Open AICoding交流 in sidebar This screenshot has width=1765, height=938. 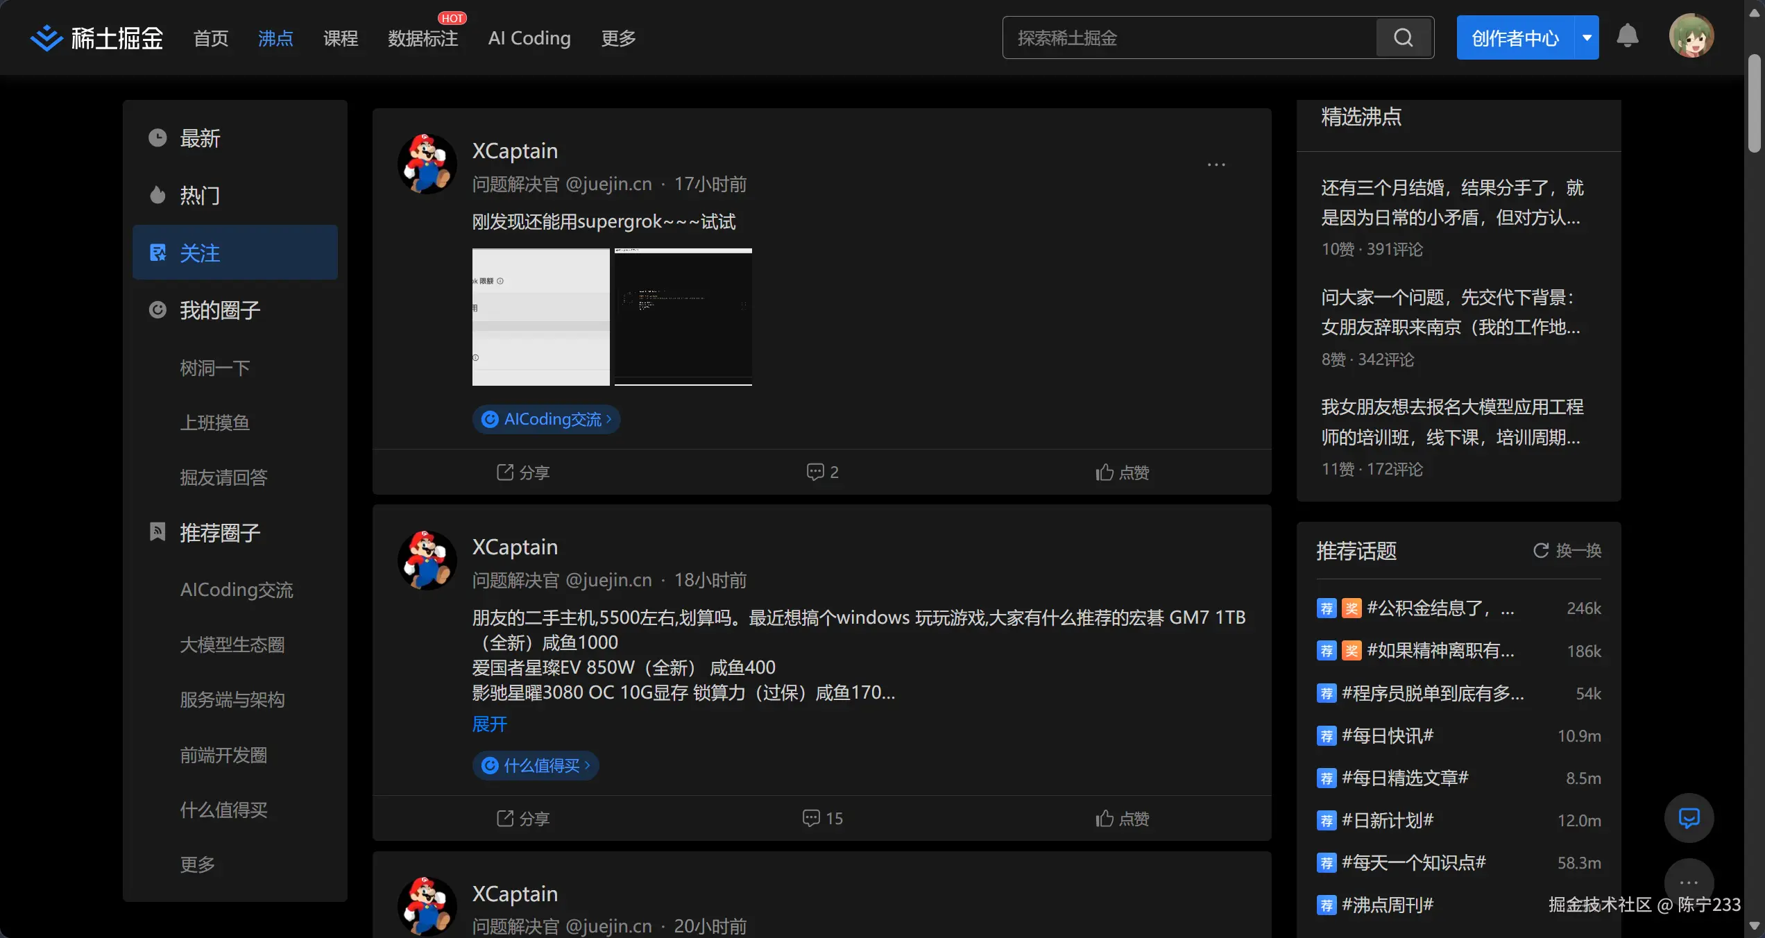click(237, 590)
